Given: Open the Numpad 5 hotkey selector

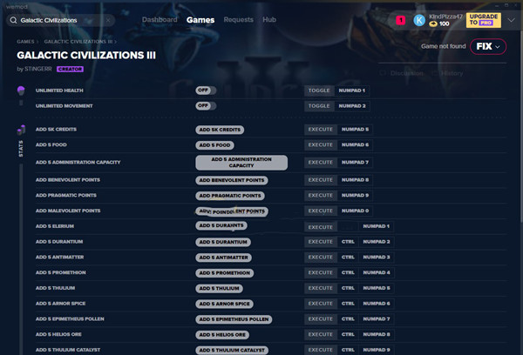Looking at the screenshot, I should coord(355,130).
